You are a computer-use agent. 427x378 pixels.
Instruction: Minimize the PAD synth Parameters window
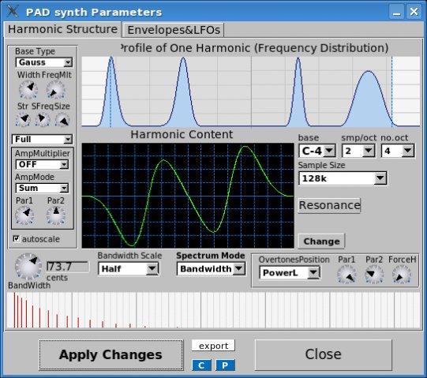396,12
